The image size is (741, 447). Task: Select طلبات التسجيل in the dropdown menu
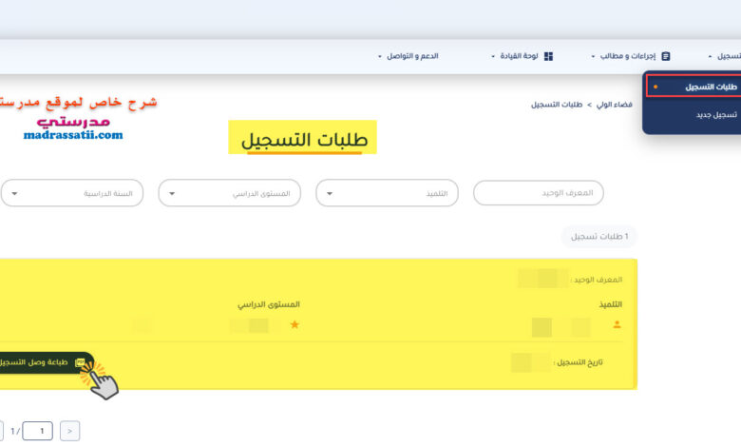pos(694,87)
